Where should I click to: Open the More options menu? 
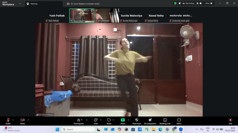click(x=179, y=121)
